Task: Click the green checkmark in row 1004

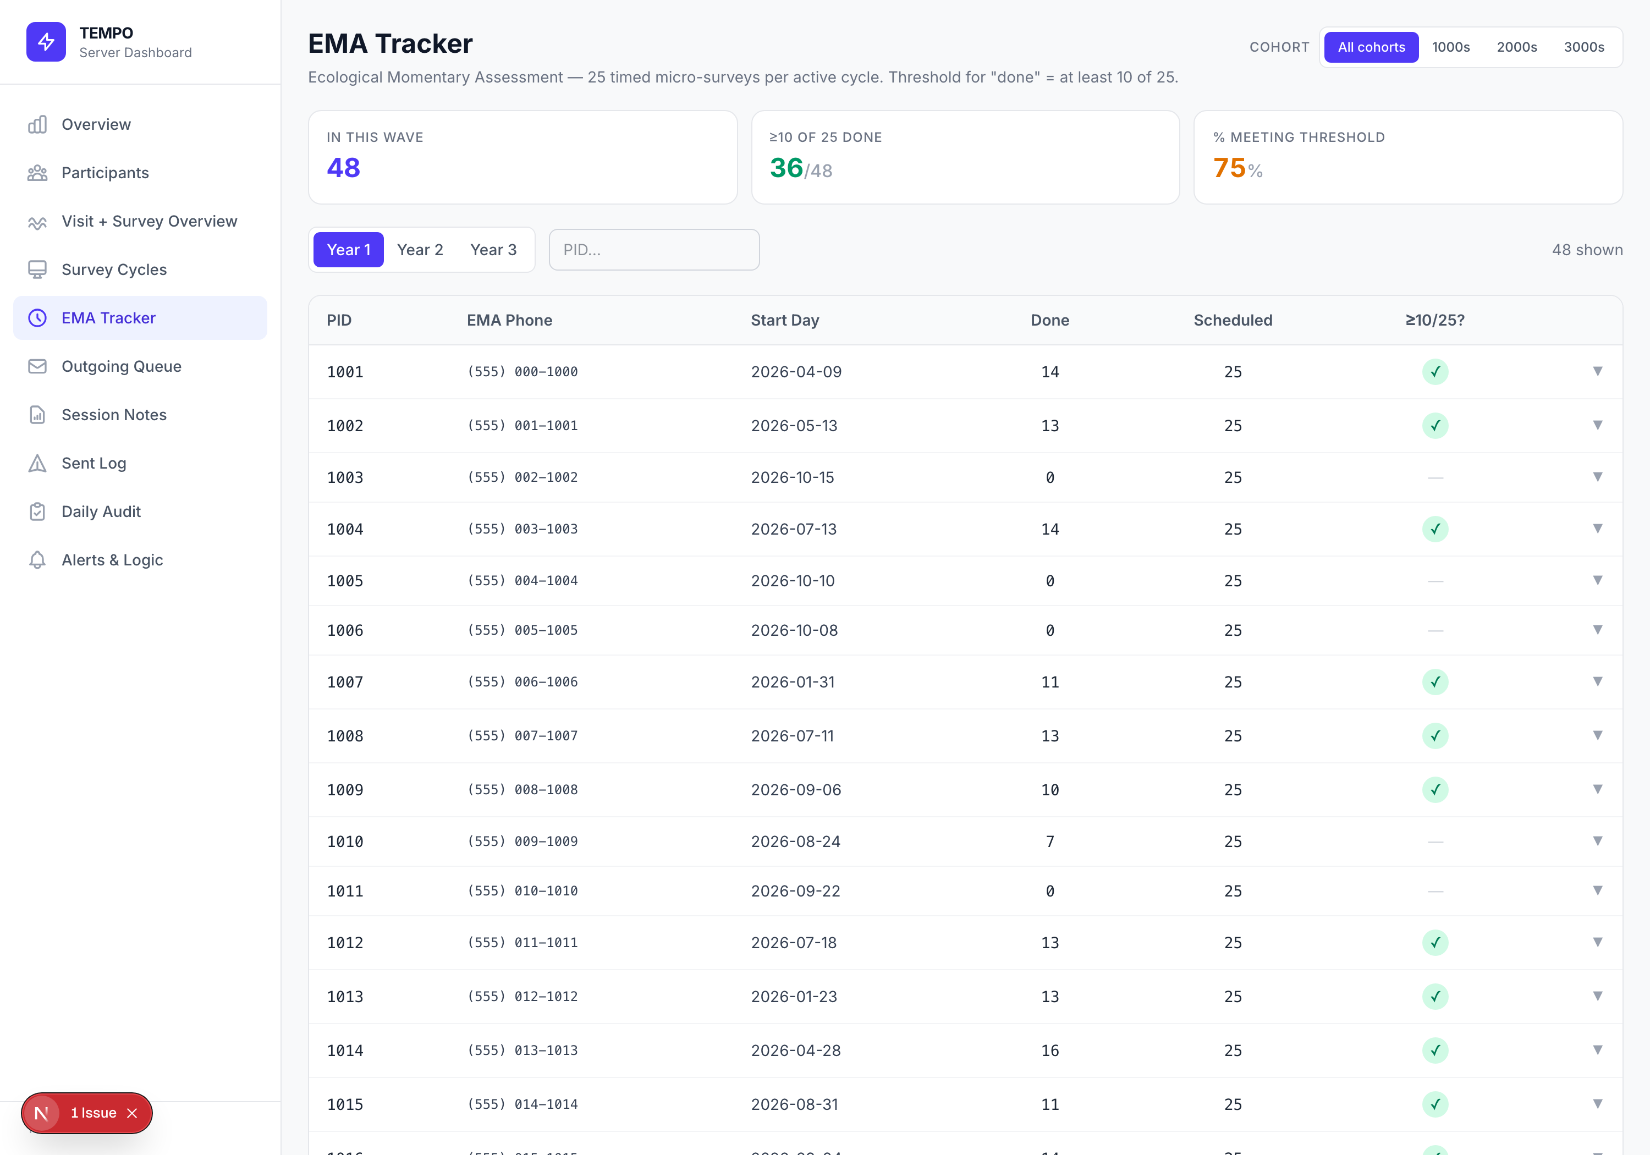Action: point(1434,529)
